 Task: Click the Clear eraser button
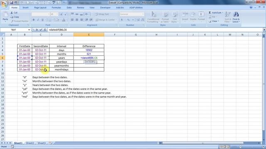[214, 21]
